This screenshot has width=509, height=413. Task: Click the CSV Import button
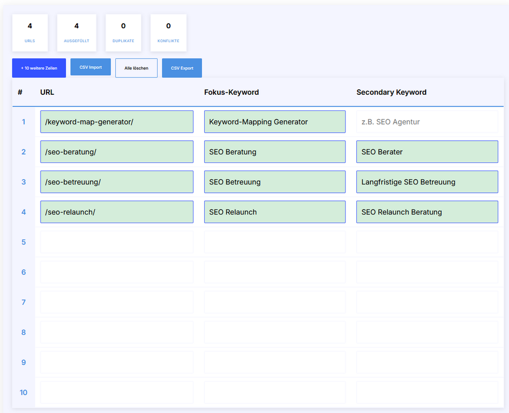click(x=90, y=67)
